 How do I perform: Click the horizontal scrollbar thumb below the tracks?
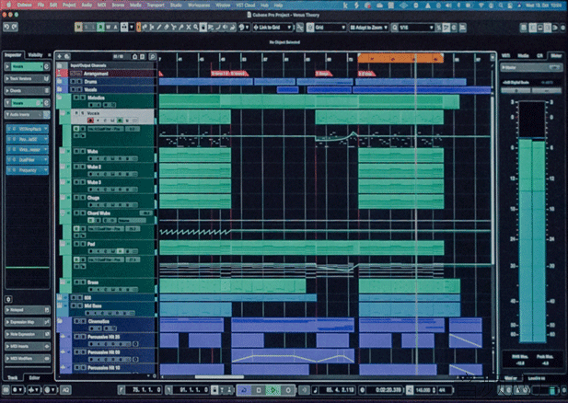[x=219, y=376]
